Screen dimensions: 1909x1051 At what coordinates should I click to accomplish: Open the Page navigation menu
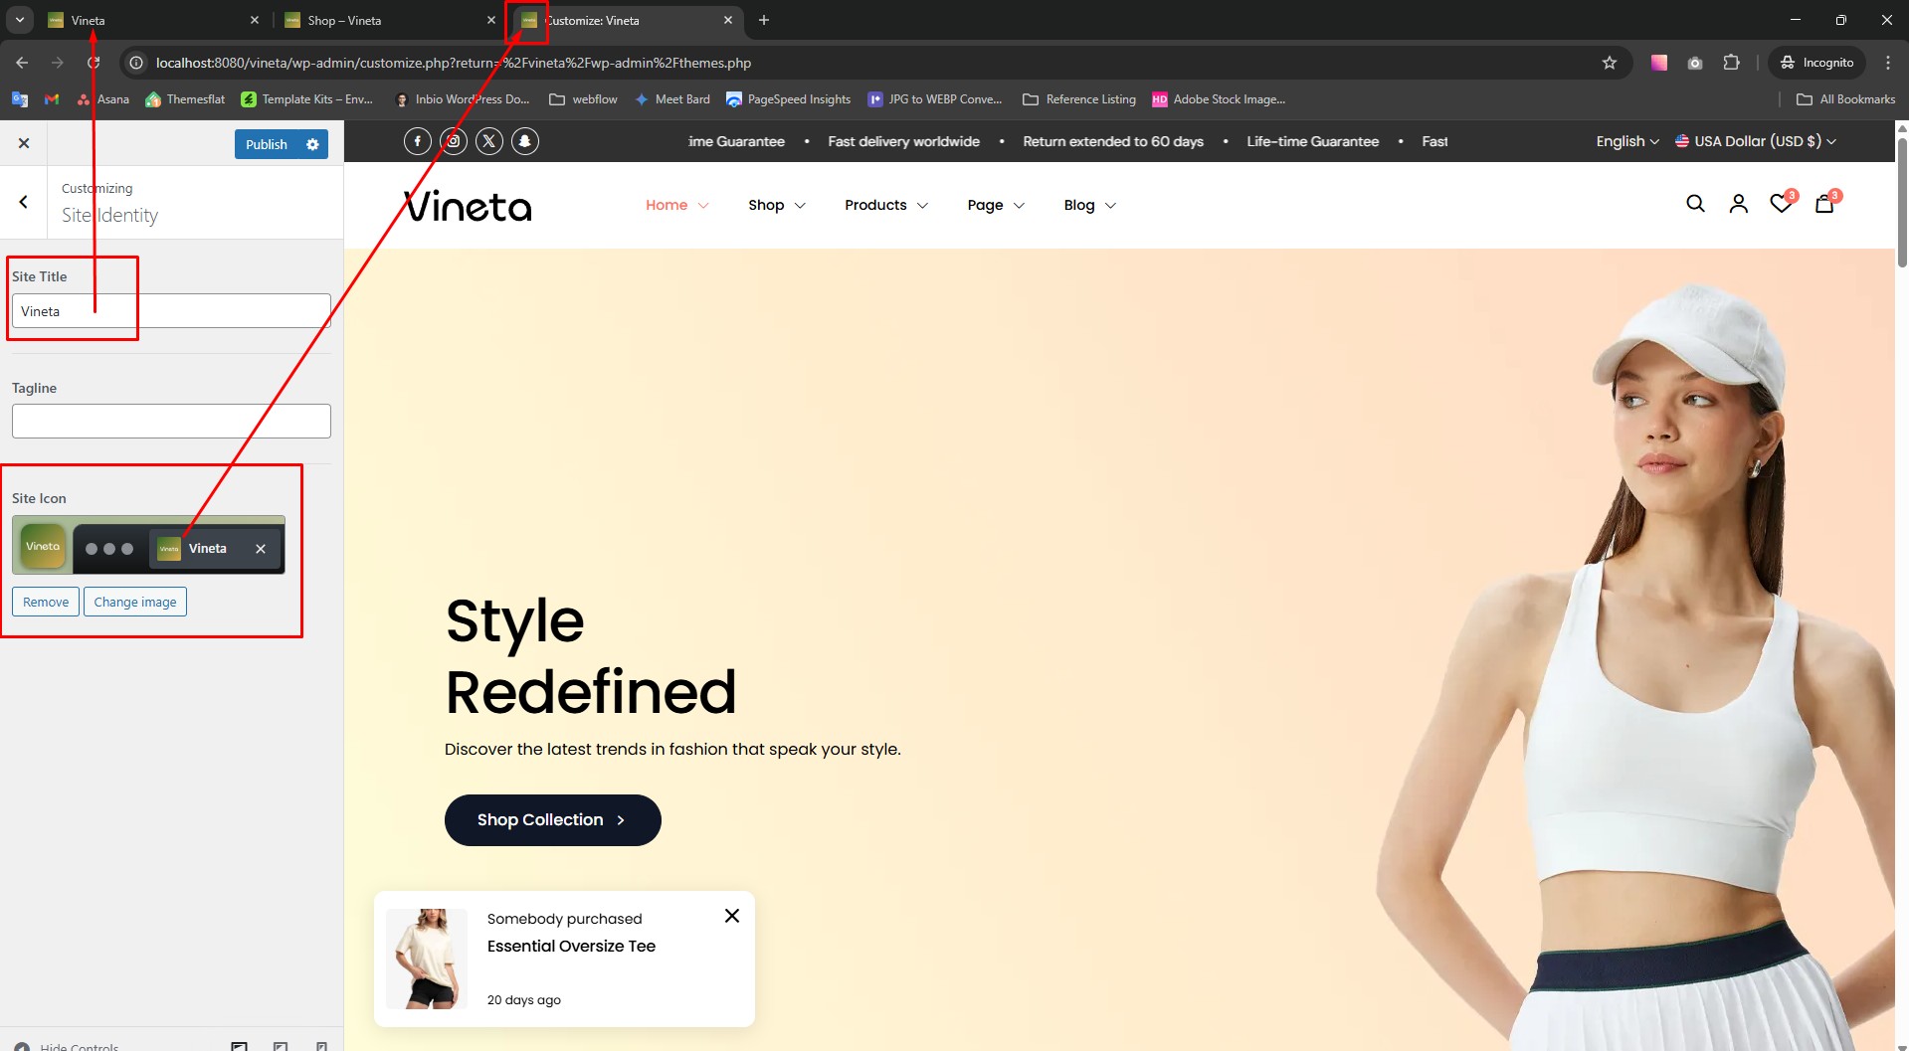[x=996, y=205]
